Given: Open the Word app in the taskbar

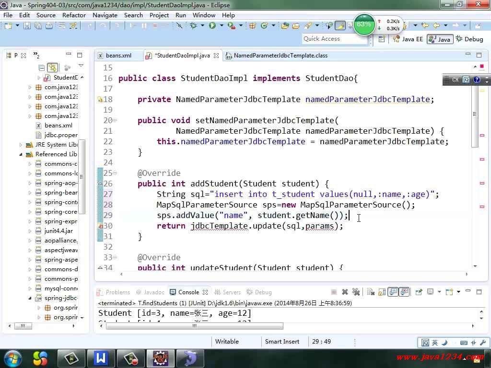Looking at the screenshot, I should point(101,358).
